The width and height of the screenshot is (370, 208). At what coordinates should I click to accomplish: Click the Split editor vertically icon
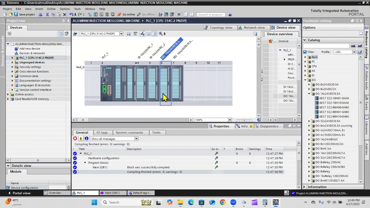pyautogui.click(x=191, y=14)
